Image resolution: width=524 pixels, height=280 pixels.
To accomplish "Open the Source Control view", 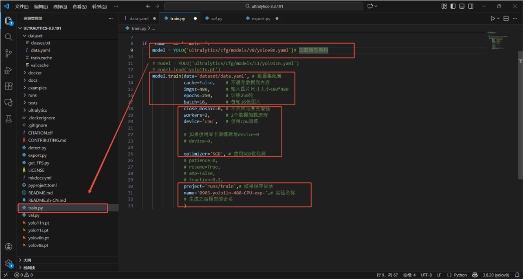I will click(x=8, y=53).
